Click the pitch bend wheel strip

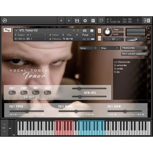[10, 128]
